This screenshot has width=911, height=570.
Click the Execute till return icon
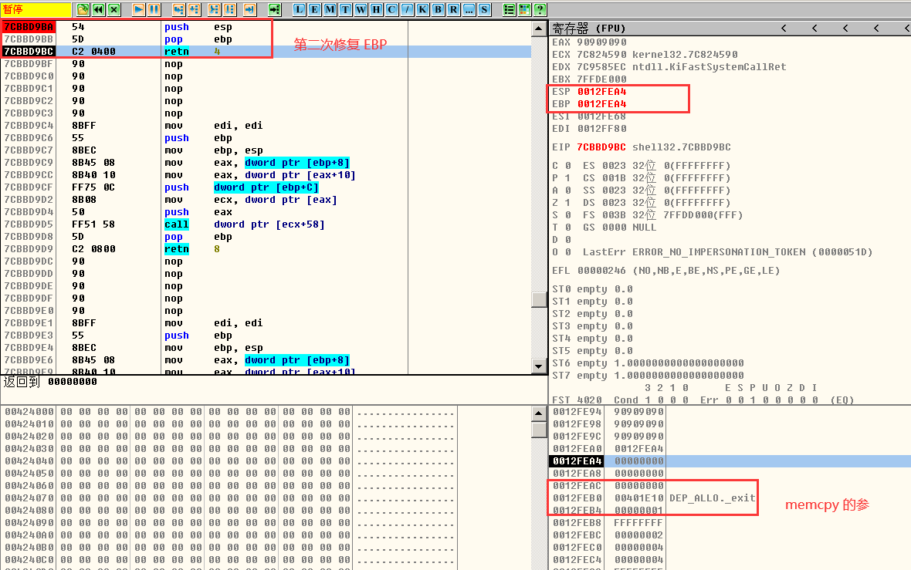point(249,9)
